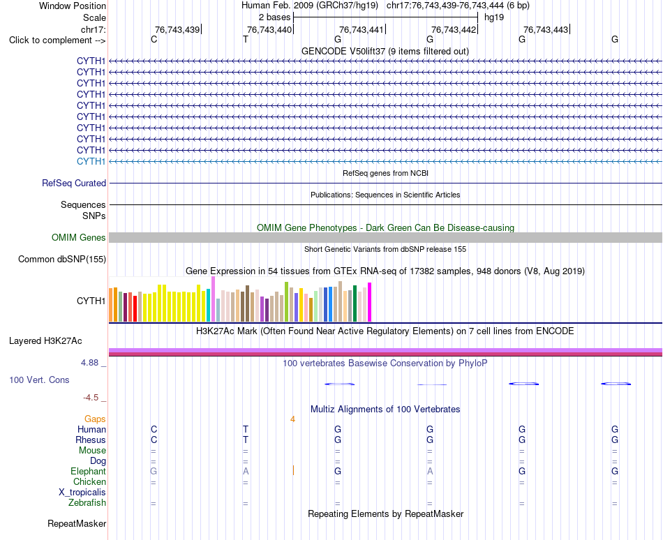The height and width of the screenshot is (540, 663).
Task: Click the gray OMIM Genes bar
Action: (x=385, y=237)
